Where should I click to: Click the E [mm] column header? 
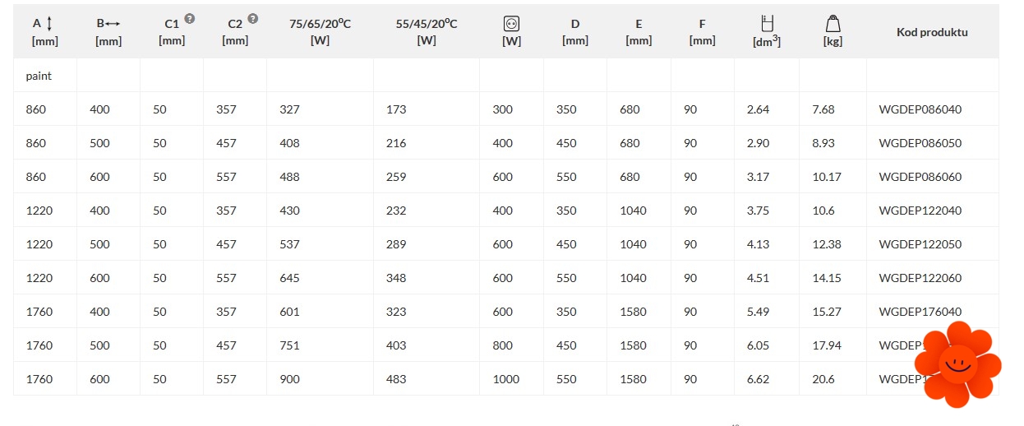[639, 31]
